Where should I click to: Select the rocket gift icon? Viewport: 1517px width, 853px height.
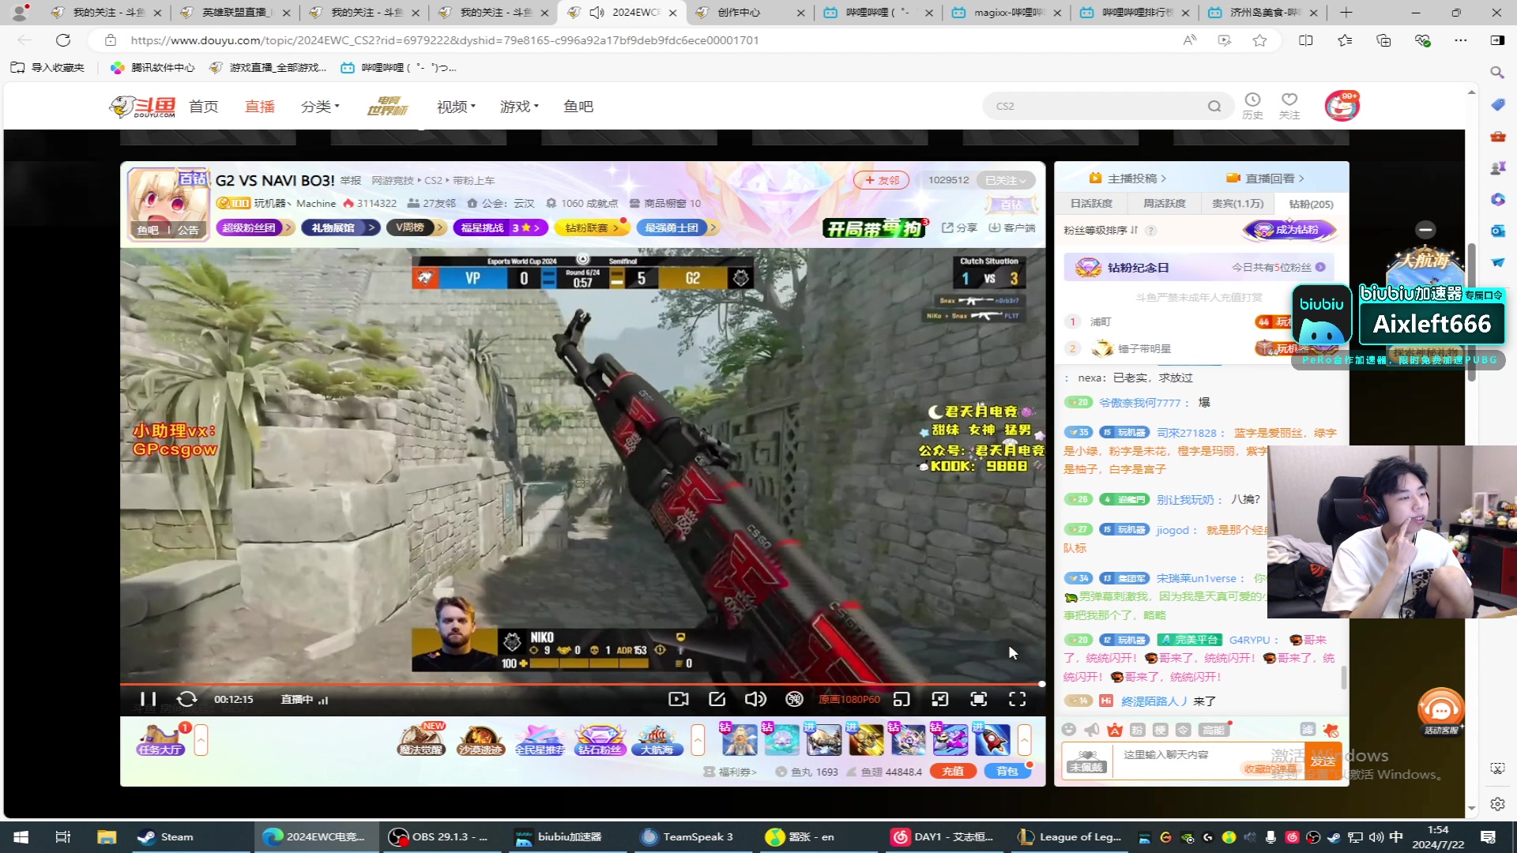992,739
